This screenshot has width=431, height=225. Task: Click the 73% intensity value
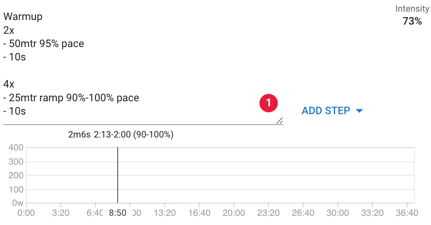[412, 21]
